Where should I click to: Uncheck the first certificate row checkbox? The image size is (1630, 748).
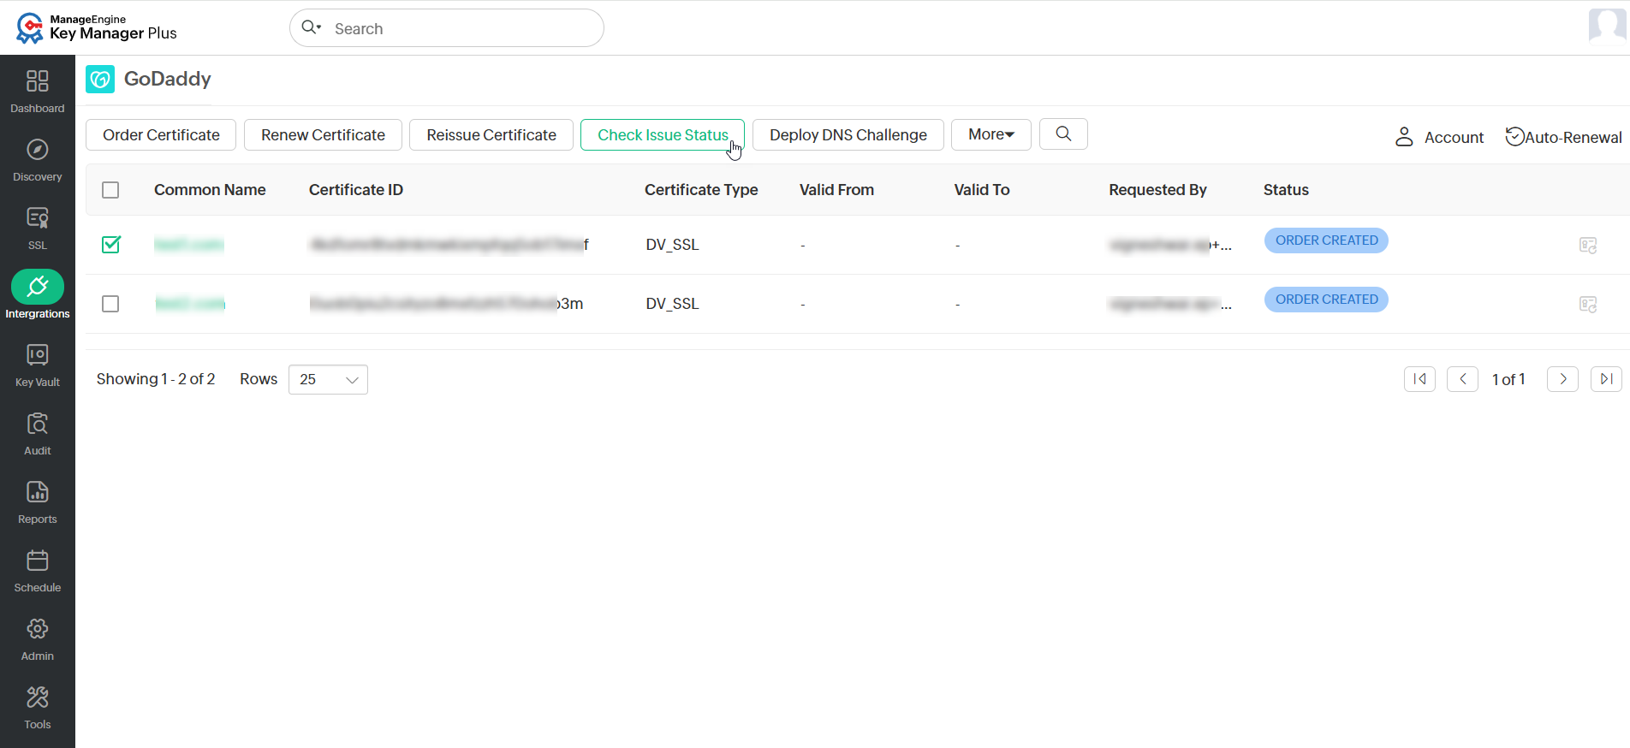click(x=110, y=245)
